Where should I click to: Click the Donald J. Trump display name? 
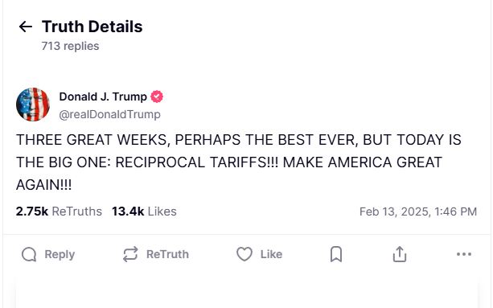[x=103, y=97]
